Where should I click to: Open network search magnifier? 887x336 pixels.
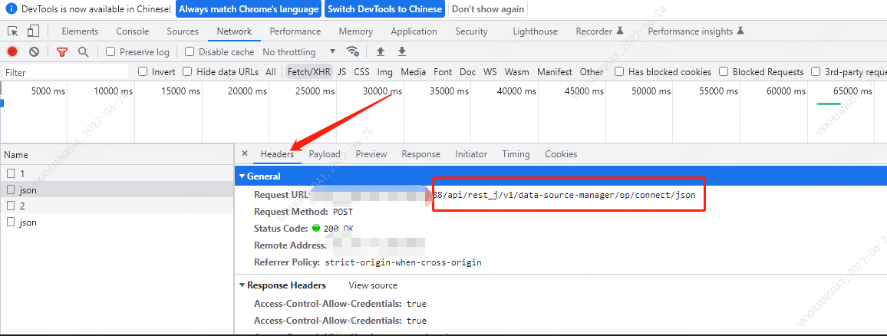pos(83,52)
